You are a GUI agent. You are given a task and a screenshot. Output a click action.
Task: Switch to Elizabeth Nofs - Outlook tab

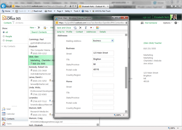tap(94, 6)
